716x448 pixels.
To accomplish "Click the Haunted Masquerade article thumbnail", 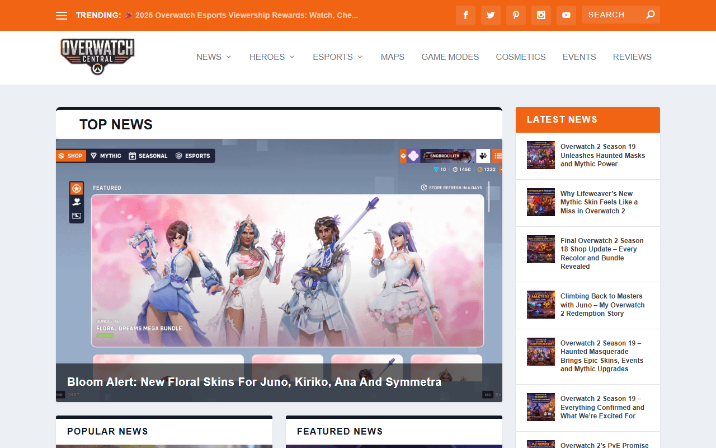I will click(541, 352).
